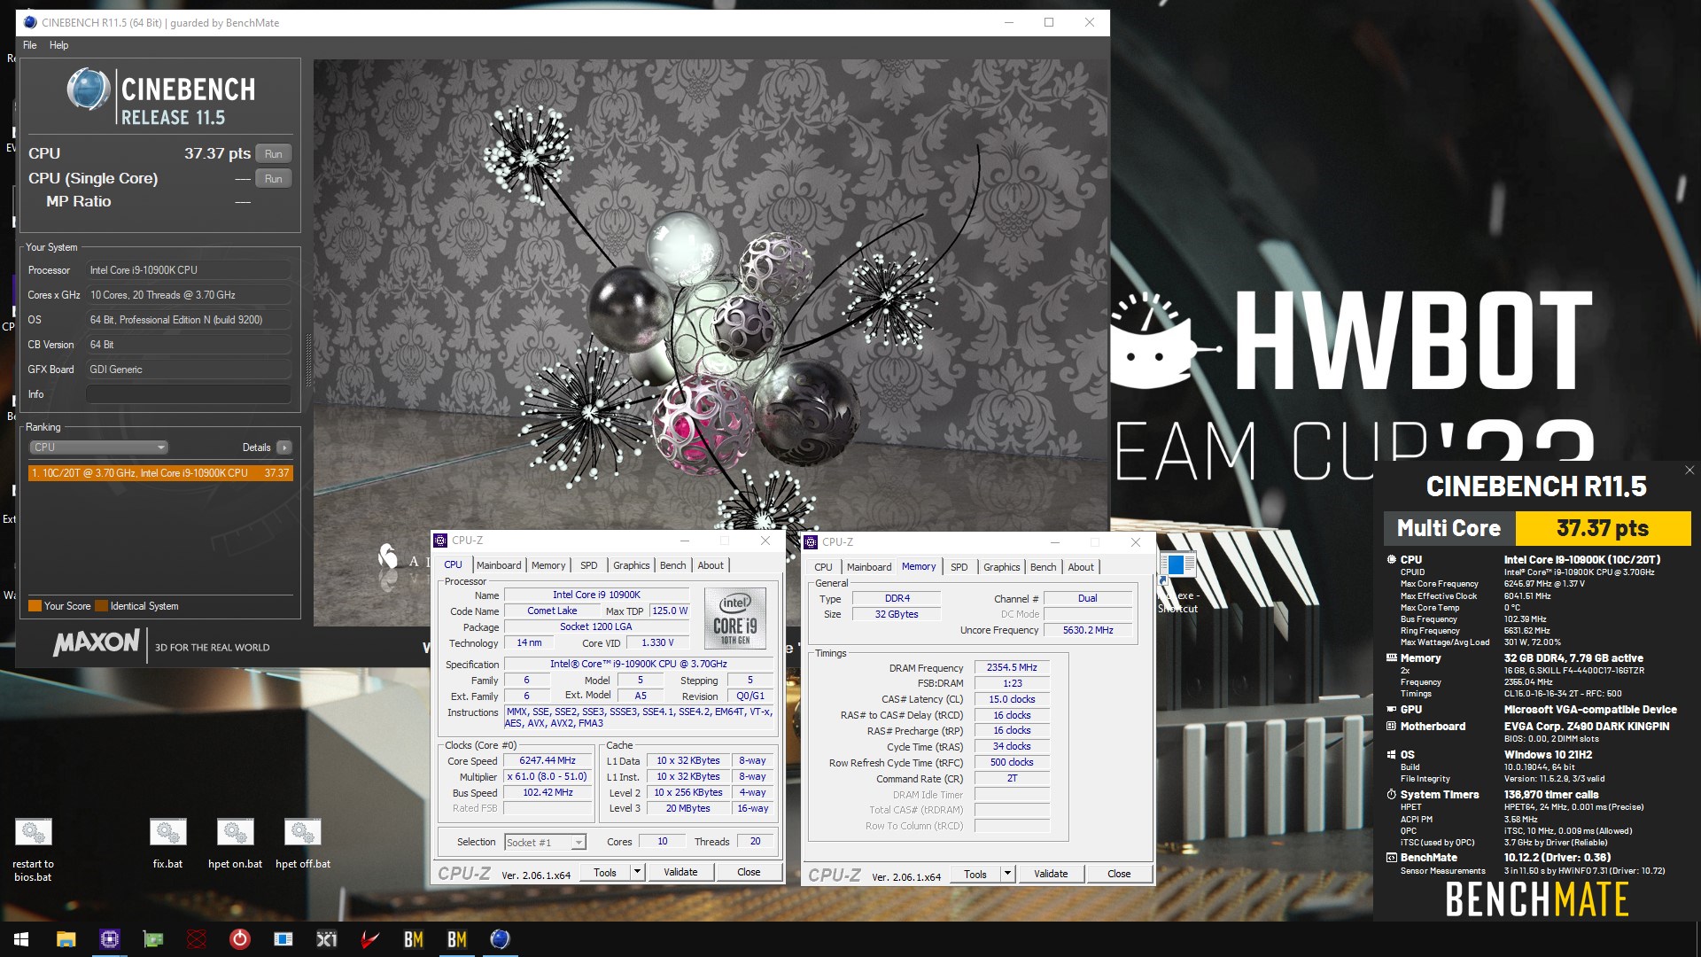Screen dimensions: 1701x957
Task: Click the Core Speed 6247.44 MHz value
Action: (548, 761)
